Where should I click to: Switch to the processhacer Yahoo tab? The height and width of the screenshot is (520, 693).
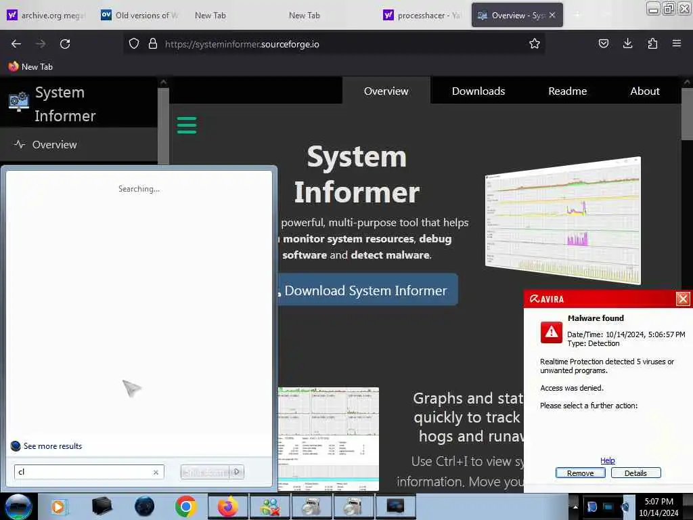click(422, 16)
